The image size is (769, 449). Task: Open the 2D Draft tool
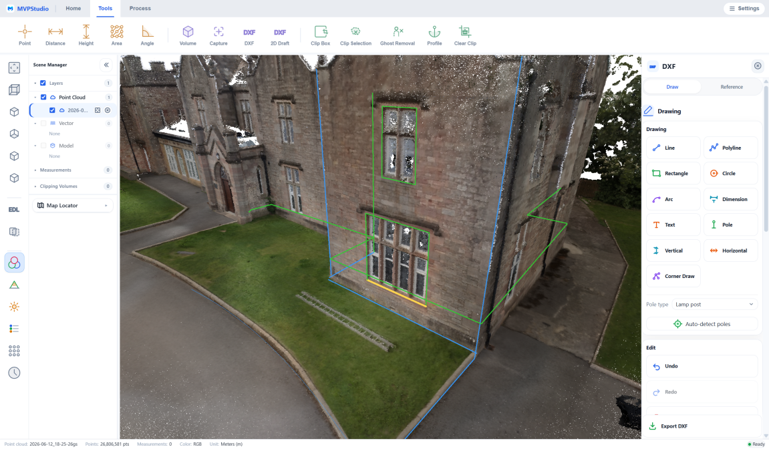pyautogui.click(x=280, y=35)
